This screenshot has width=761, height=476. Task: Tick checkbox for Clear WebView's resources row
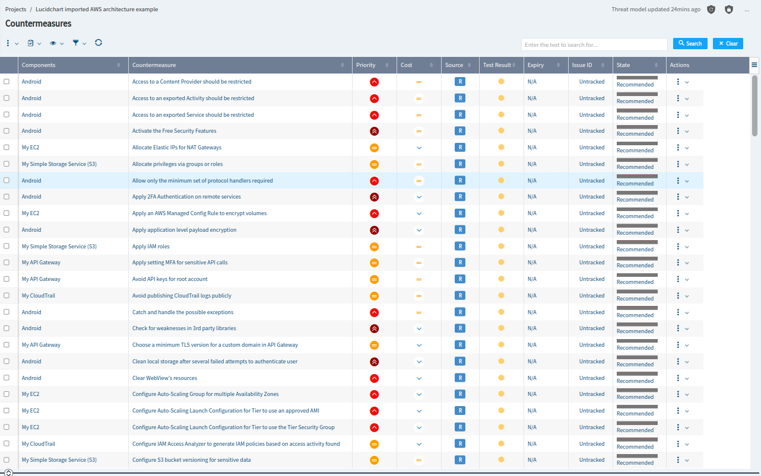pos(7,378)
